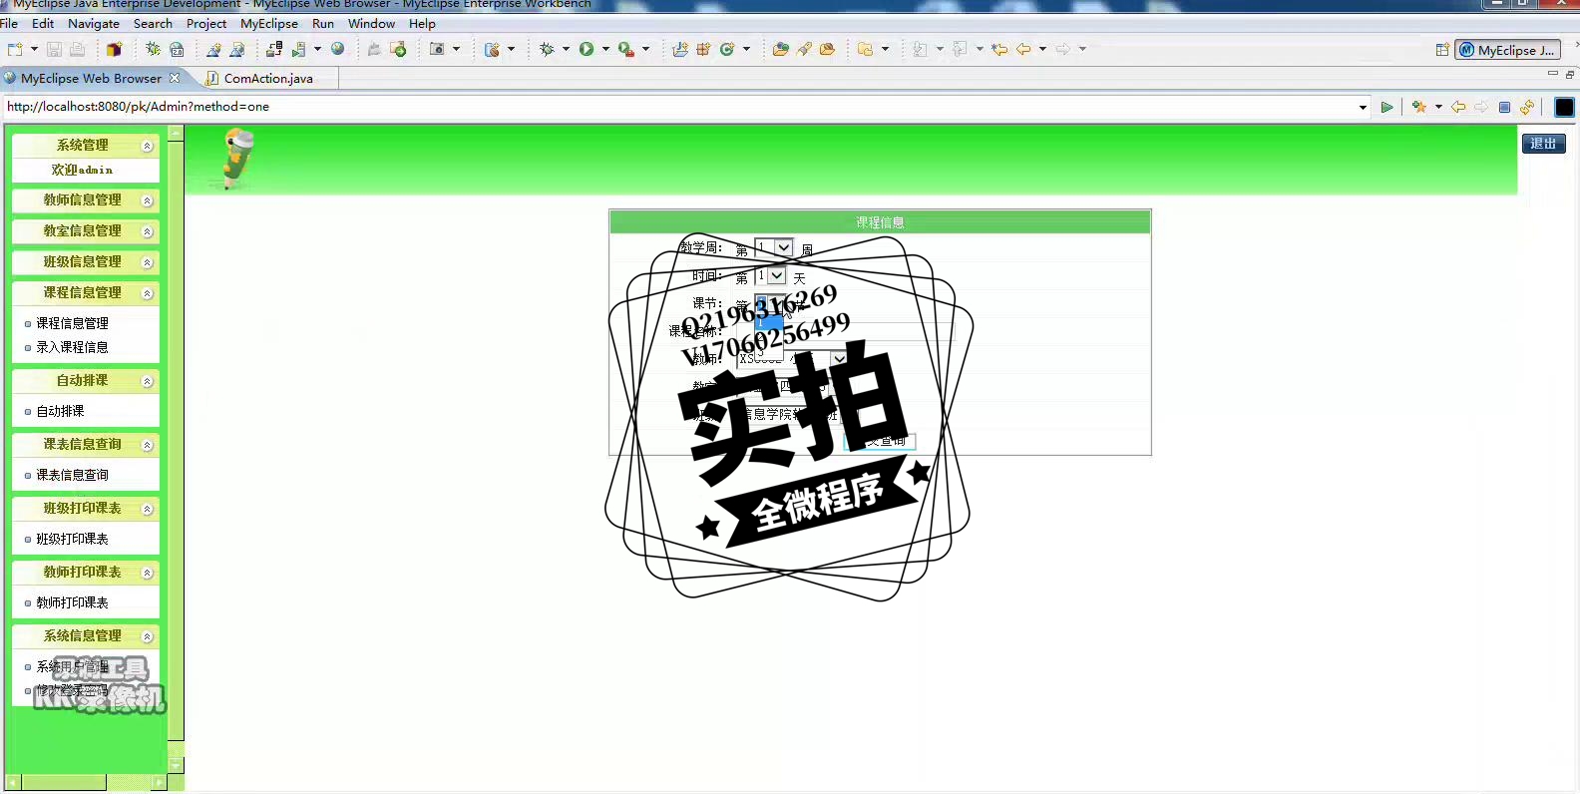Click the browser Forward arrow

click(x=1481, y=107)
